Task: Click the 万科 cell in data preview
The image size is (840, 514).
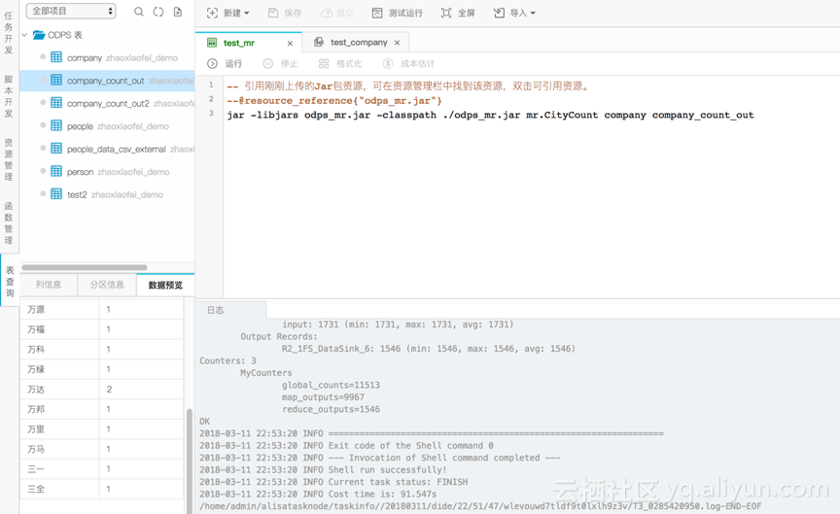Action: click(x=59, y=349)
